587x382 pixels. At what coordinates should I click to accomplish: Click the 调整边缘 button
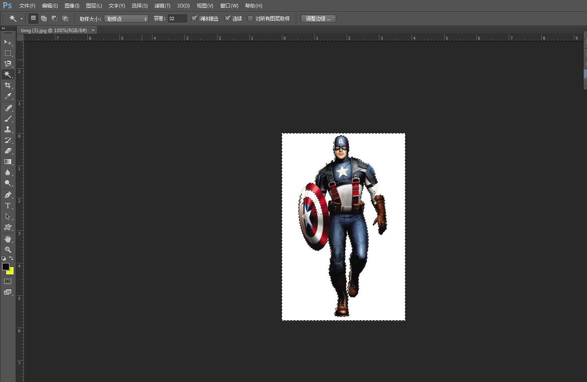coord(318,19)
